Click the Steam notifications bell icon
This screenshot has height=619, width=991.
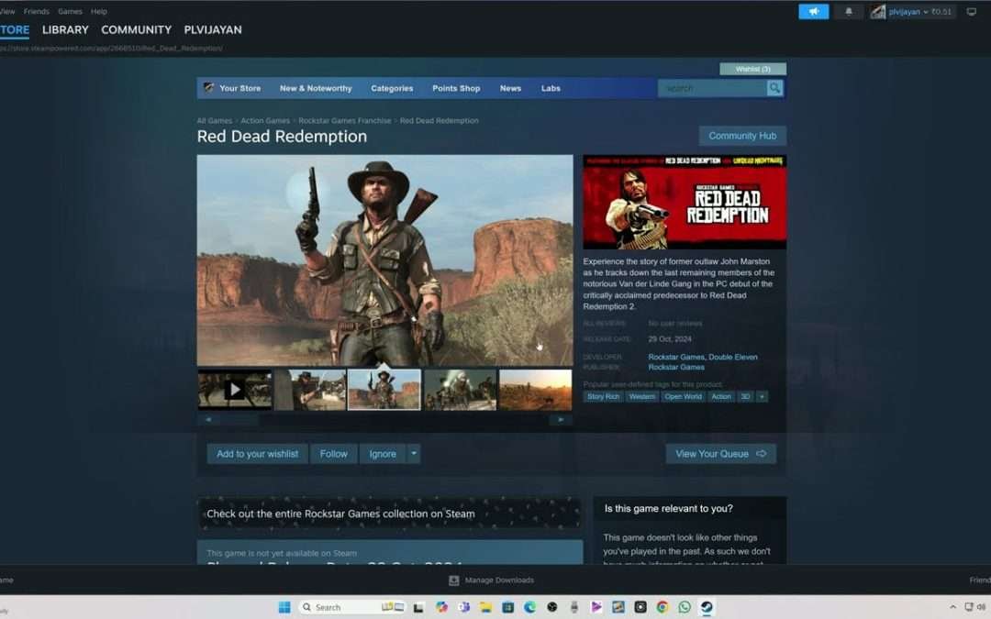(x=848, y=11)
